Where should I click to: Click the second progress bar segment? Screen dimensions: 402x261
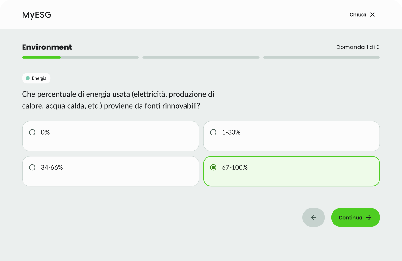[x=201, y=57]
